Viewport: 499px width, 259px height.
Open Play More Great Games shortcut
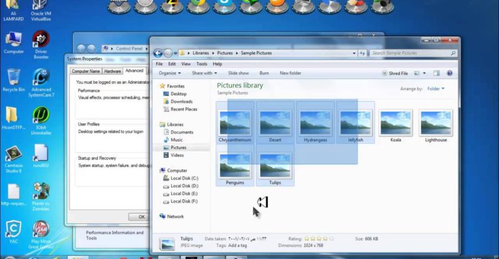41,235
